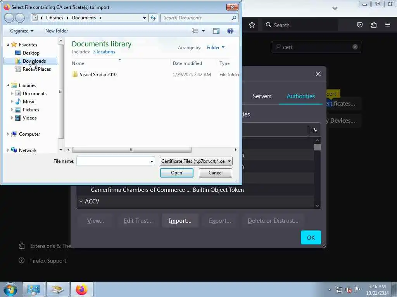
Task: Open Windows Start orb
Action: pyautogui.click(x=10, y=289)
